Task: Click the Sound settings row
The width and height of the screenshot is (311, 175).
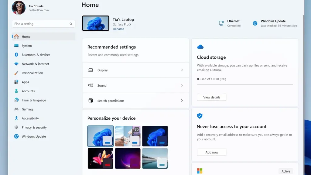Action: click(x=136, y=85)
